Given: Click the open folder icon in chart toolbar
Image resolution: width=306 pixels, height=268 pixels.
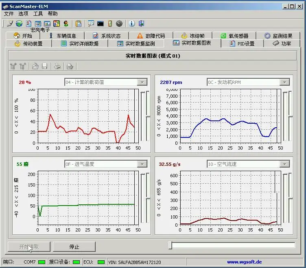Looking at the screenshot, I should (35, 66).
